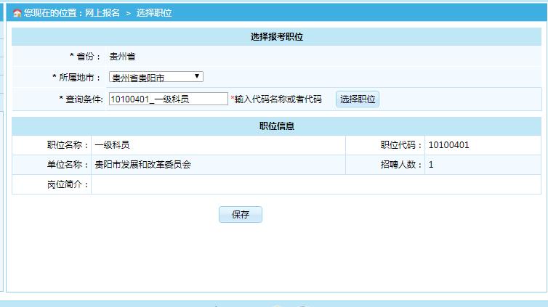Click the 选择报考职位 section header
Viewport: 548px width, 307px height.
pos(276,37)
